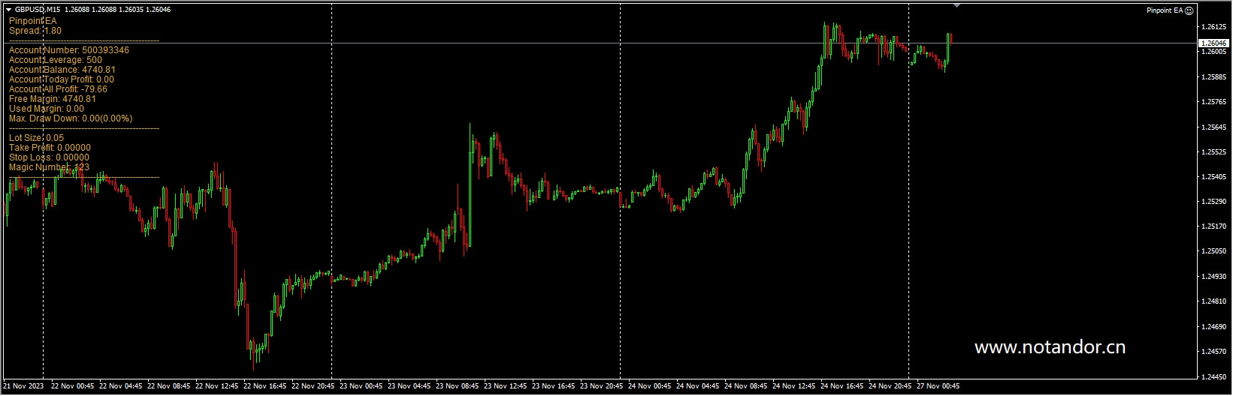
Task: Click the 22 Nov 04:45 time label
Action: pyautogui.click(x=120, y=386)
